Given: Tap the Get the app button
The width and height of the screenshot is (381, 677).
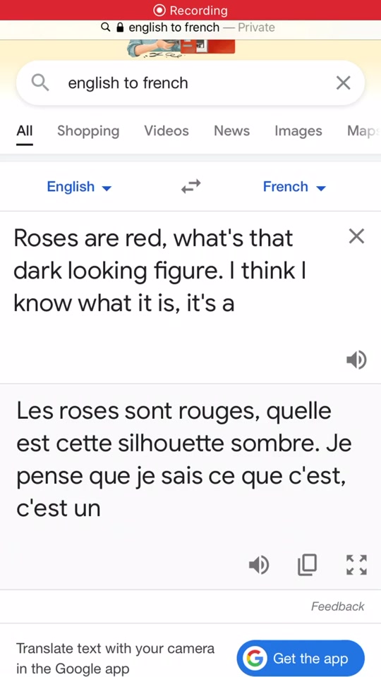Looking at the screenshot, I should (x=301, y=659).
